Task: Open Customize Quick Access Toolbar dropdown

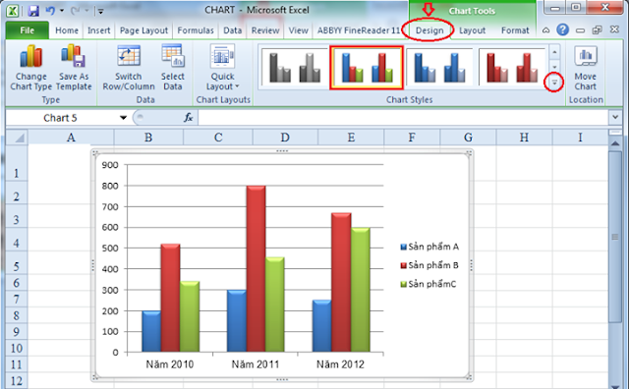Action: pos(100,11)
